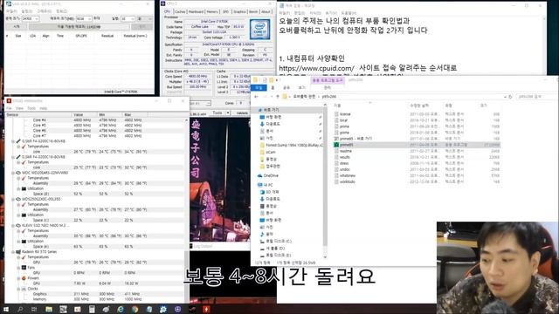Click Up arrow in Explorer navigation

[x=278, y=97]
